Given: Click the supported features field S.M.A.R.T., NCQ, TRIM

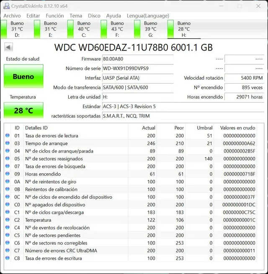Looking at the screenshot, I should pyautogui.click(x=183, y=116).
